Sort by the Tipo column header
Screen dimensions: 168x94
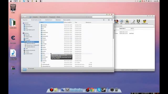[x=76, y=22]
